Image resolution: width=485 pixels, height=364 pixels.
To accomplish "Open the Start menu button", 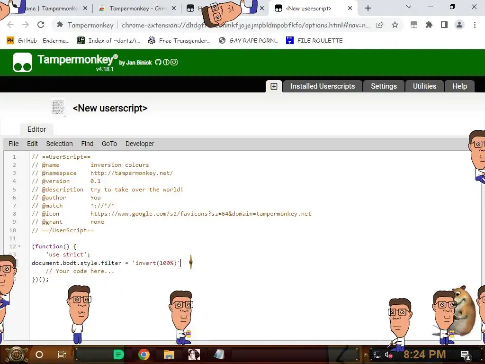I will (17, 355).
